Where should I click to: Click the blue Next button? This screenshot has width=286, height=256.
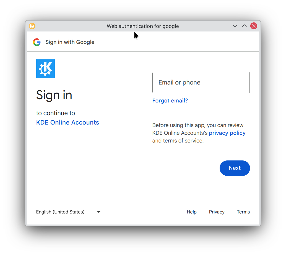tap(235, 168)
